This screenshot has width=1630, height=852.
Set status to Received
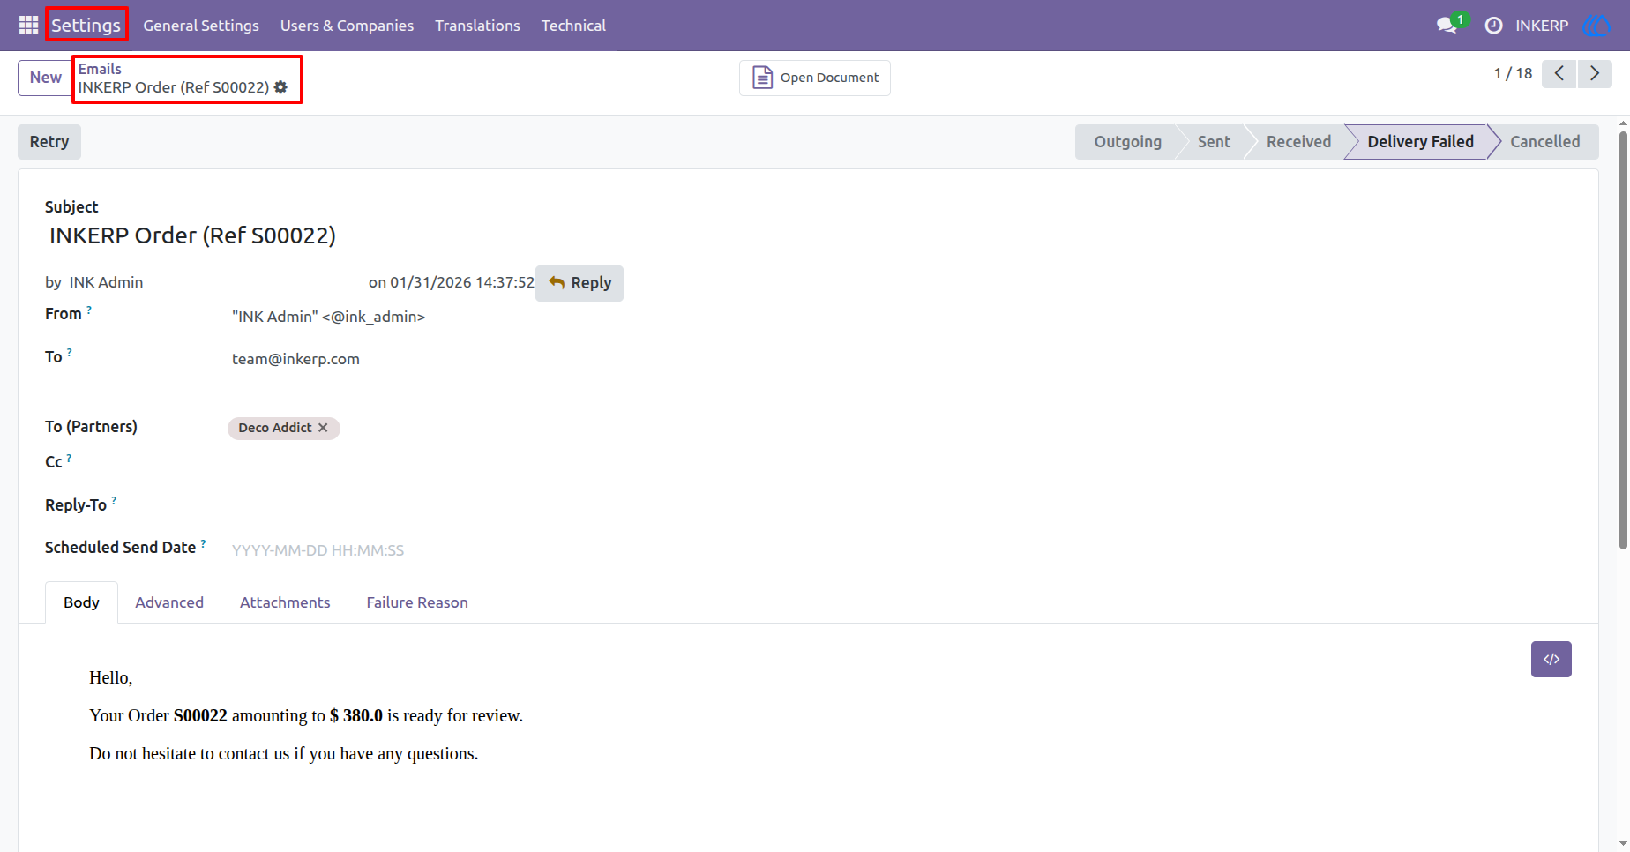coord(1298,142)
